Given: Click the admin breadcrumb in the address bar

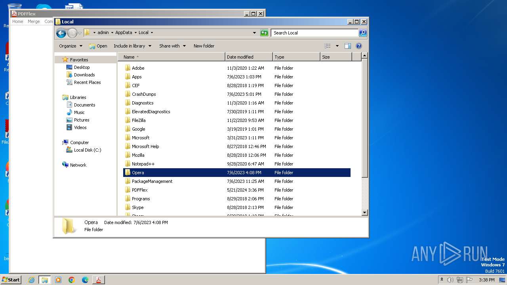Looking at the screenshot, I should coord(103,32).
